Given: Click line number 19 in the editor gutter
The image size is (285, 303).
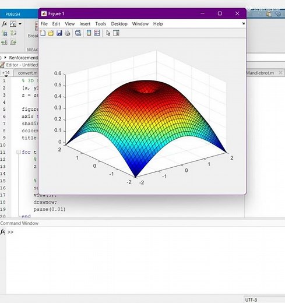Looking at the screenshot, I should click(3, 209).
